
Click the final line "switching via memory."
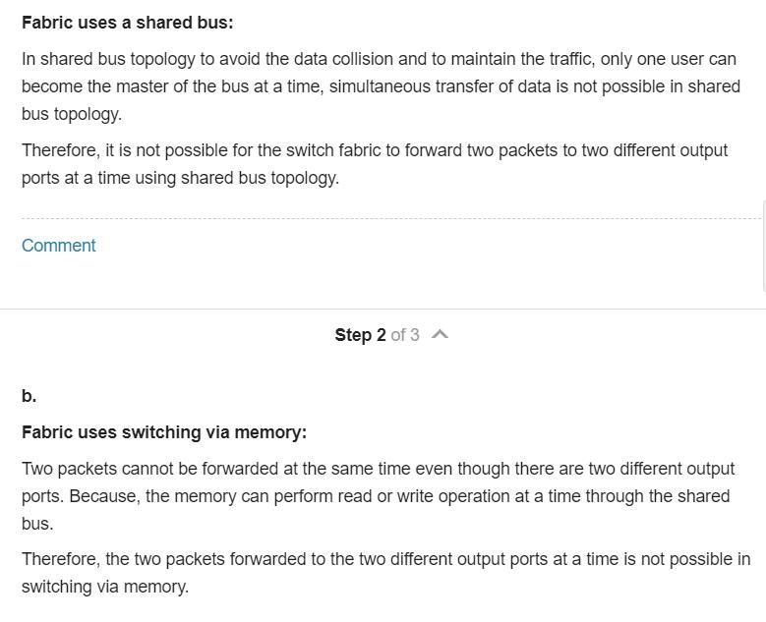point(105,587)
